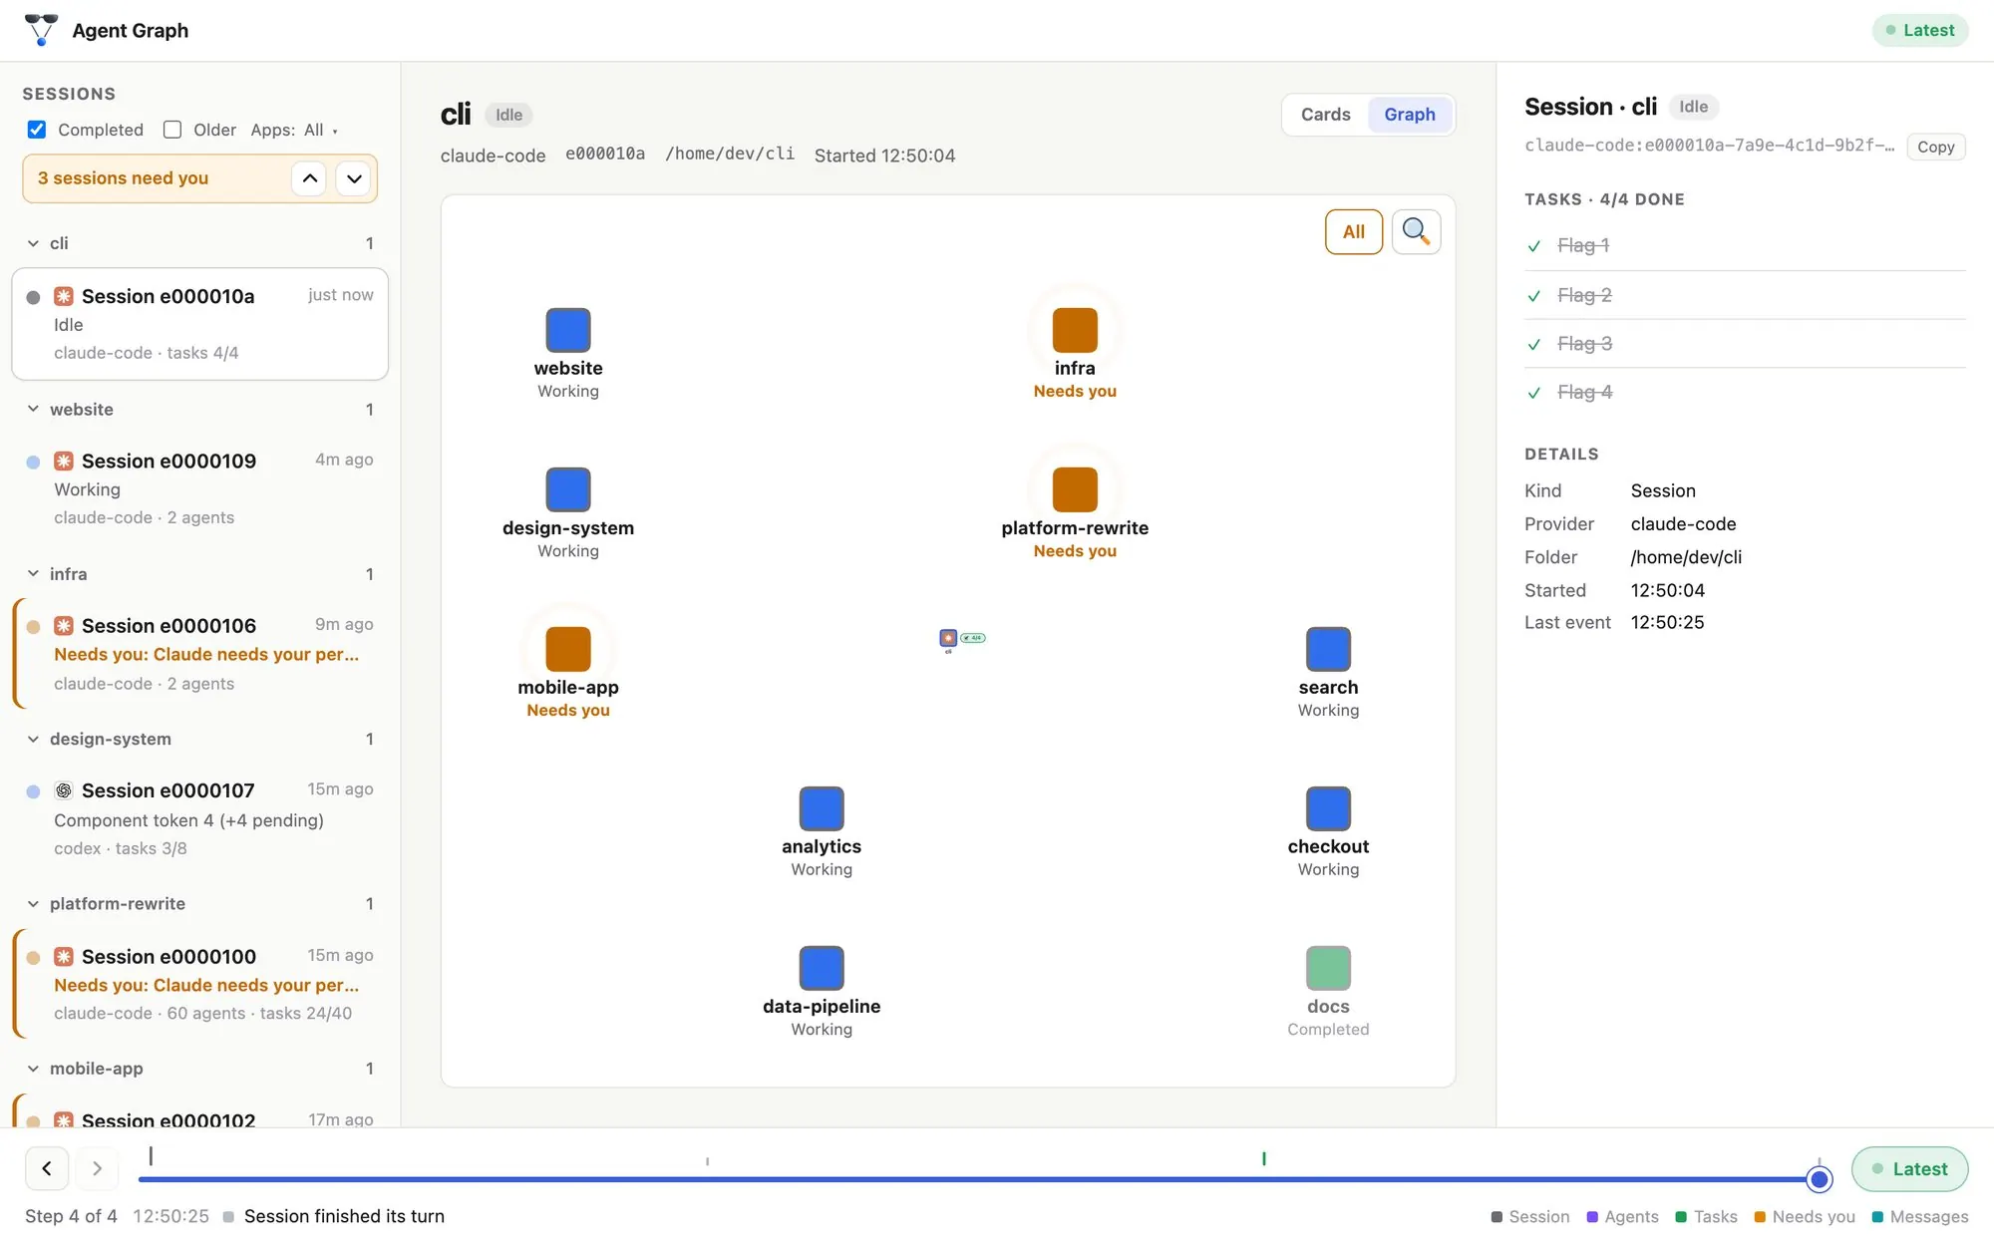Screen dimensions: 1994x1246
Task: Jump to previous session needing you
Action: (x=310, y=178)
